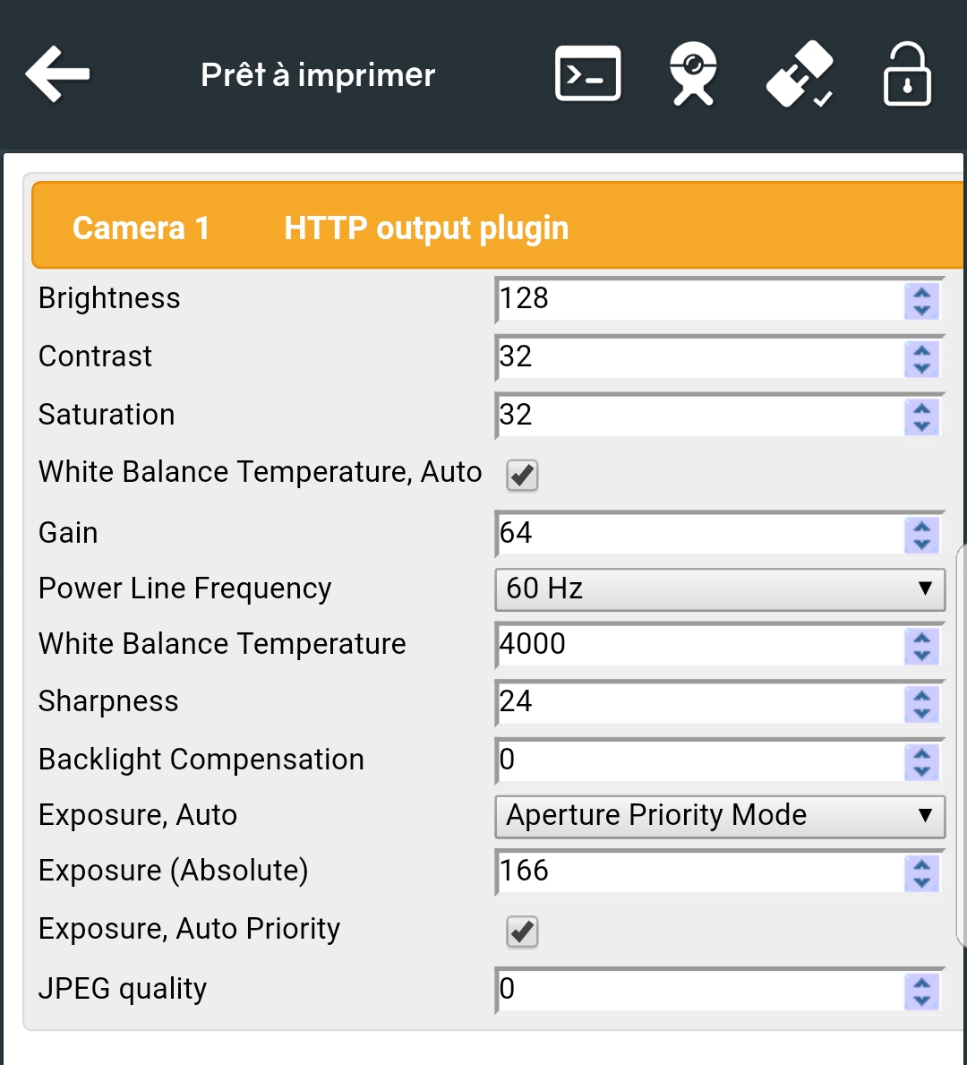
Task: Click the Backlight Compensation value field
Action: click(698, 760)
